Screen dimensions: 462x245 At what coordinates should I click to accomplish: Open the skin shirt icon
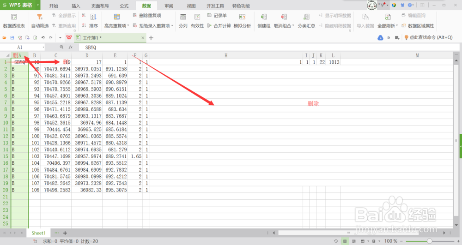(402, 5)
